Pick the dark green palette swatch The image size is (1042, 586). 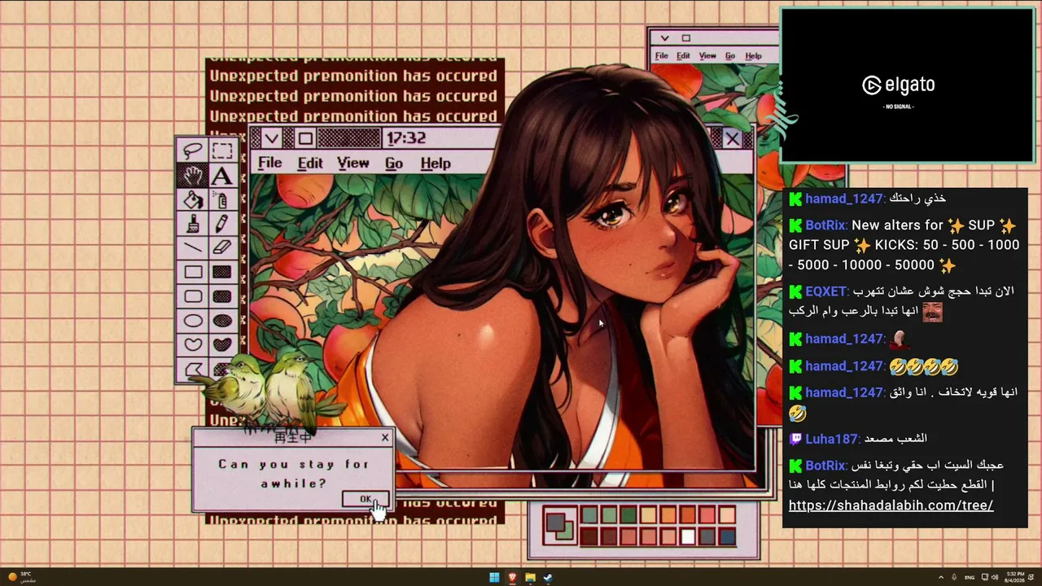[628, 514]
